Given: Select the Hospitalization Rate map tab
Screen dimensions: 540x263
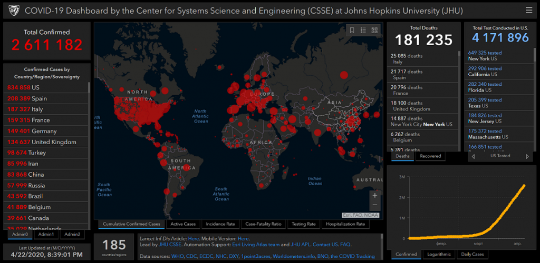Looking at the screenshot, I should tap(345, 224).
